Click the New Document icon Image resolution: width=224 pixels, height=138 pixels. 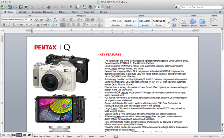[2, 7]
